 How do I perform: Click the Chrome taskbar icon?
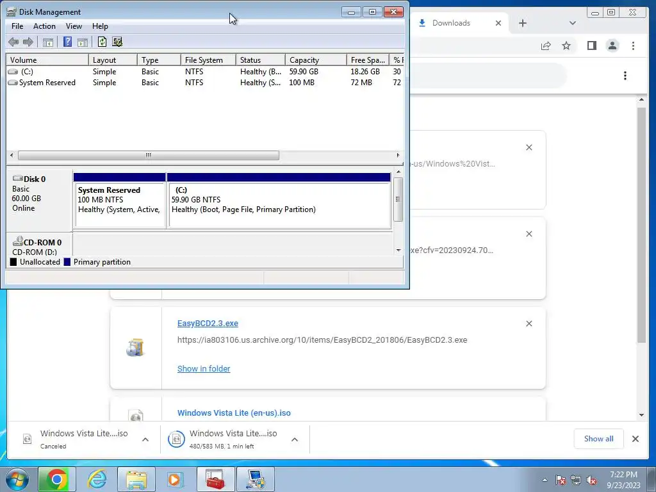click(57, 479)
